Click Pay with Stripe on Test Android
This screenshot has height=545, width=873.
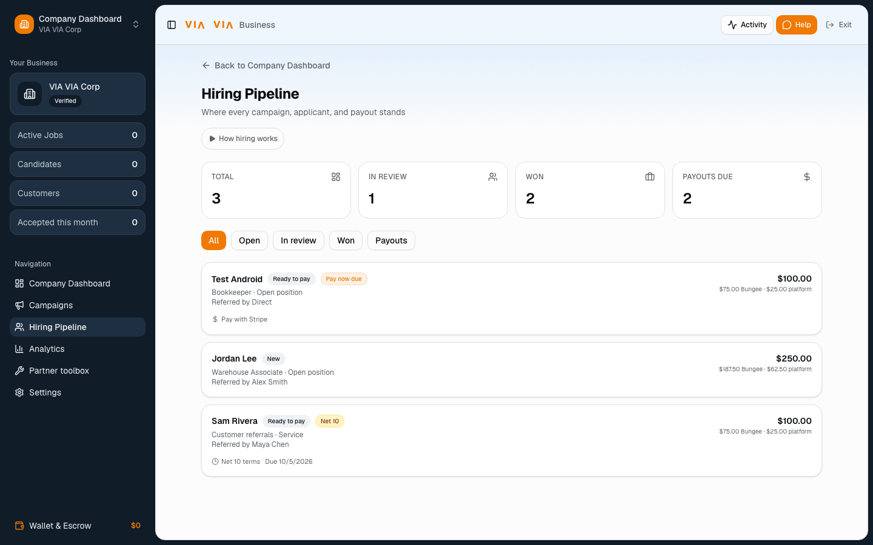pyautogui.click(x=239, y=319)
